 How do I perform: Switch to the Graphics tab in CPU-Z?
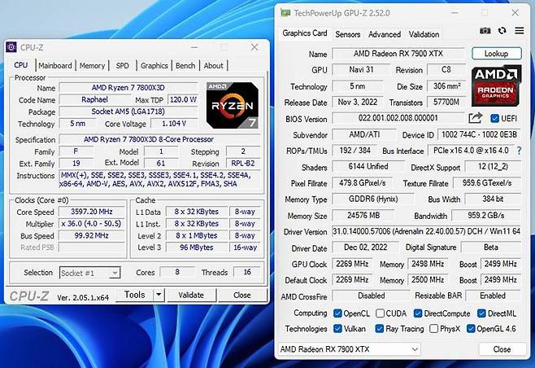154,65
